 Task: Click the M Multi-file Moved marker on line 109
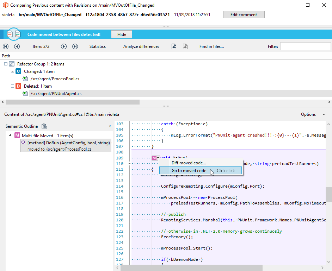tap(154, 158)
